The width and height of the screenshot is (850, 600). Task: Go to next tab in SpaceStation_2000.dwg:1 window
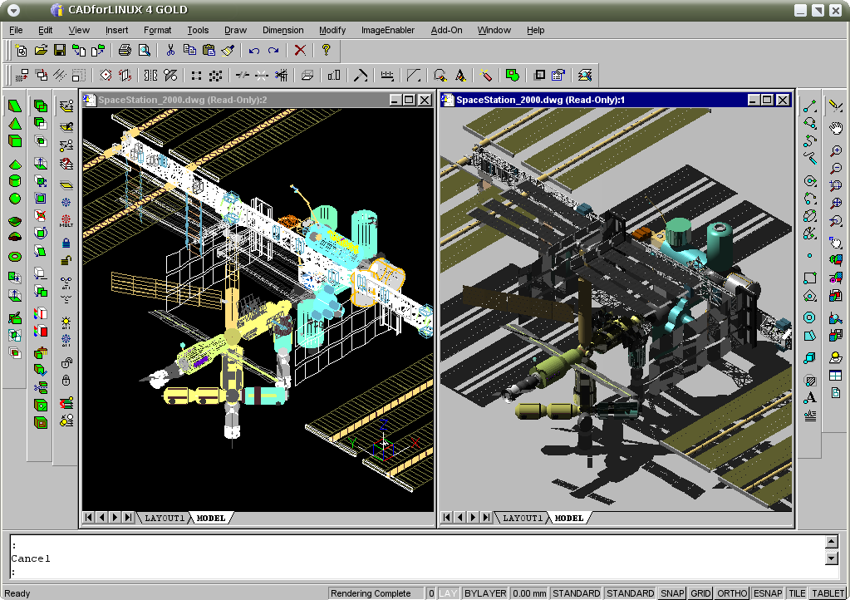pyautogui.click(x=473, y=517)
